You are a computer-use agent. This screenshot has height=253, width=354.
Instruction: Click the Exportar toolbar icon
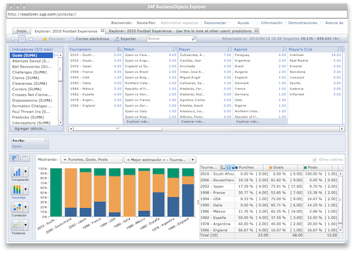click(117, 39)
